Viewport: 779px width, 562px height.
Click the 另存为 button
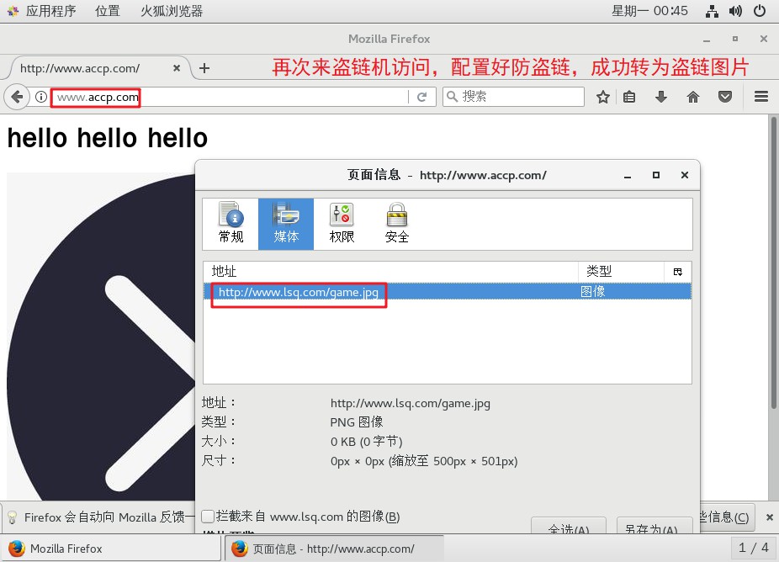point(654,526)
